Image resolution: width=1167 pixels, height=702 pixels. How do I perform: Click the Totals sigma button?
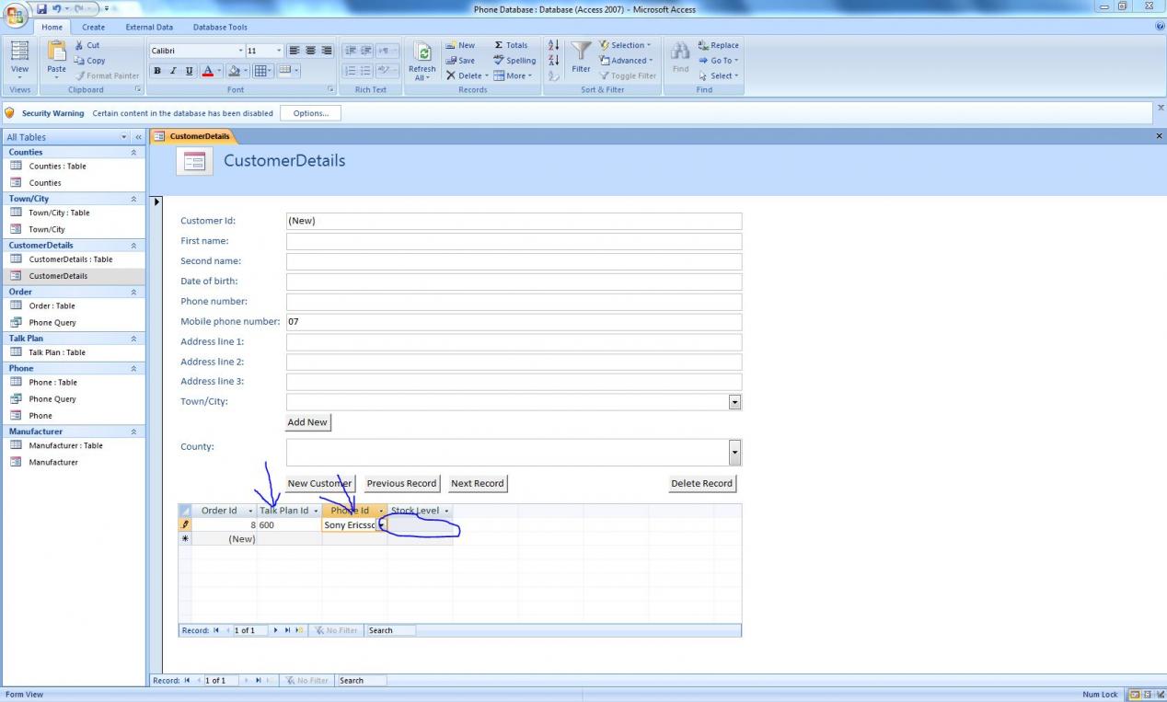(x=512, y=45)
